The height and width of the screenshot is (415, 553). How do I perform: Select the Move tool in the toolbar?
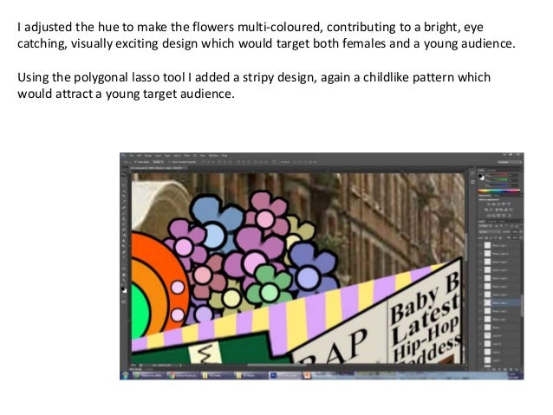click(x=124, y=174)
